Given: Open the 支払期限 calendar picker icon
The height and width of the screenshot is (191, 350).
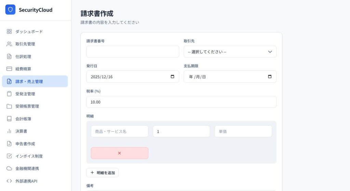Looking at the screenshot, I should click(270, 77).
